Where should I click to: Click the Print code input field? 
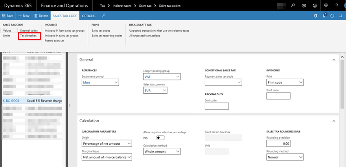(x=278, y=96)
